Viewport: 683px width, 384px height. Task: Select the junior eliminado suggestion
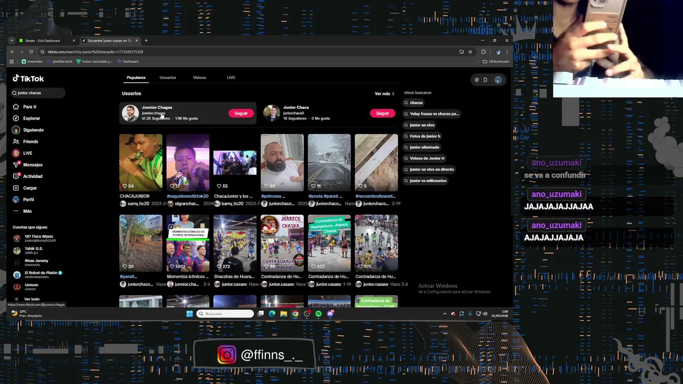422,147
